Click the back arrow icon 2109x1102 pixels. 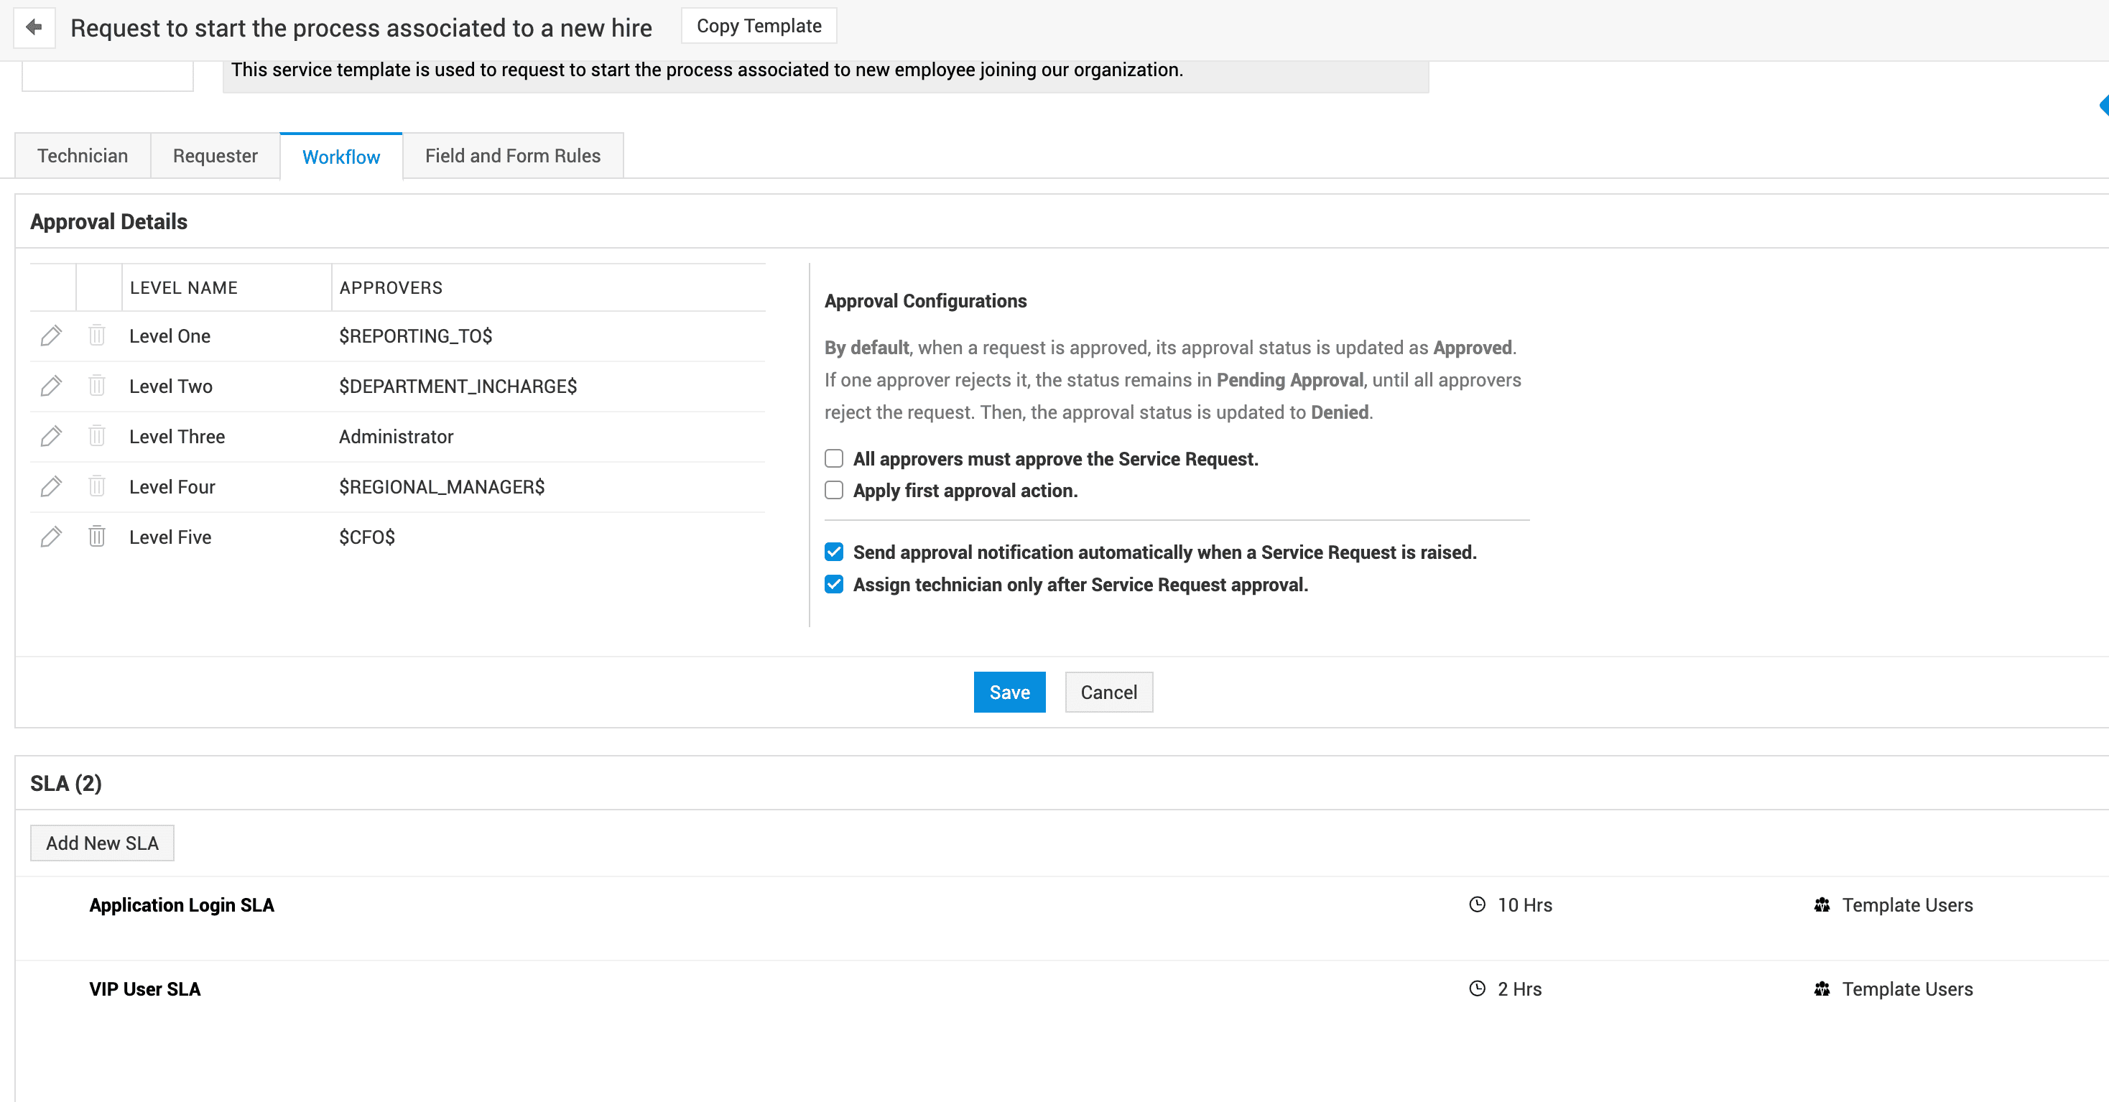(x=34, y=28)
